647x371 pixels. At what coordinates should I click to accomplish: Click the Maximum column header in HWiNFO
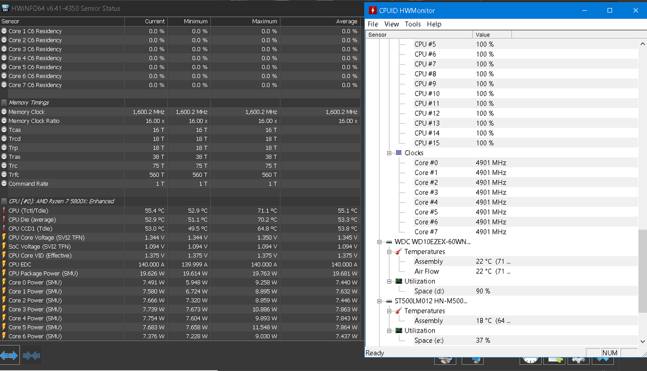point(245,21)
